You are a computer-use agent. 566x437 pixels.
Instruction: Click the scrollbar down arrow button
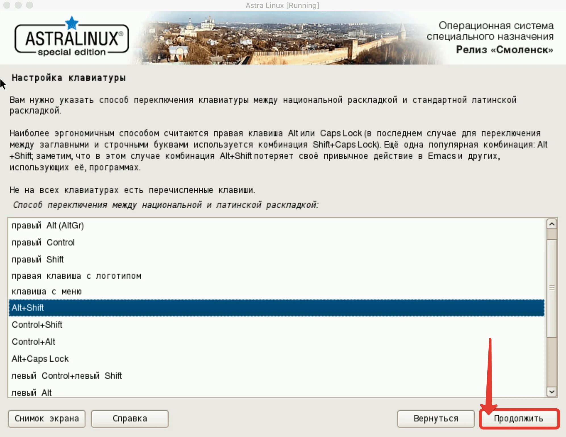pos(552,392)
